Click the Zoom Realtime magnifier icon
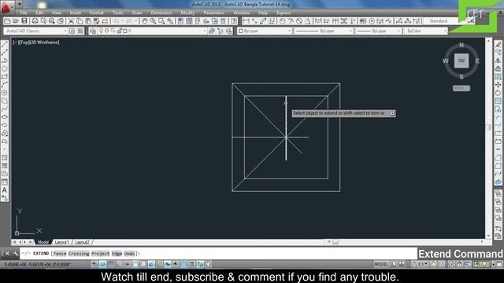 coord(153,21)
